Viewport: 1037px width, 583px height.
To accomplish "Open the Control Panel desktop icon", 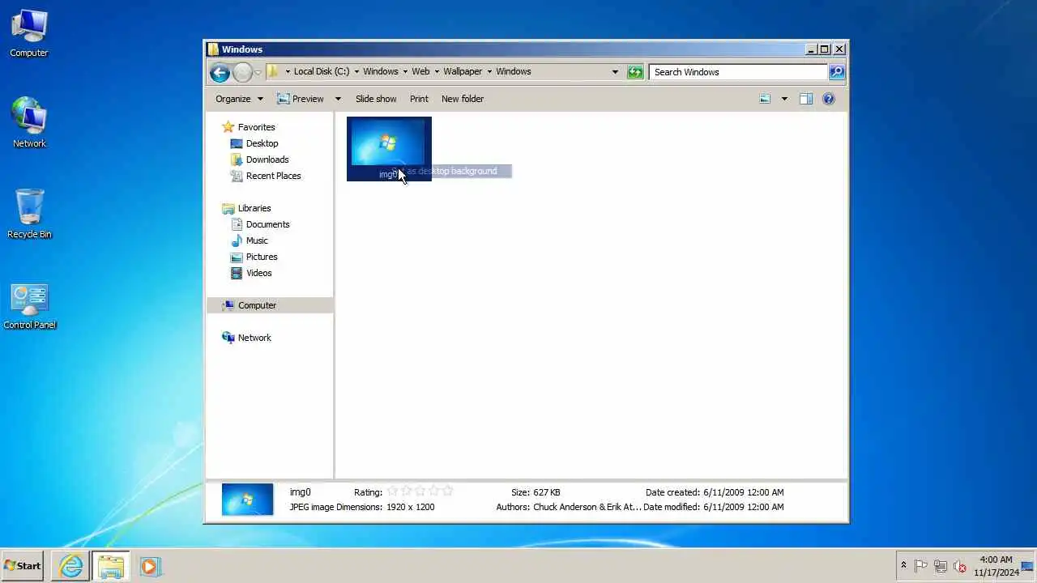I will click(x=30, y=307).
